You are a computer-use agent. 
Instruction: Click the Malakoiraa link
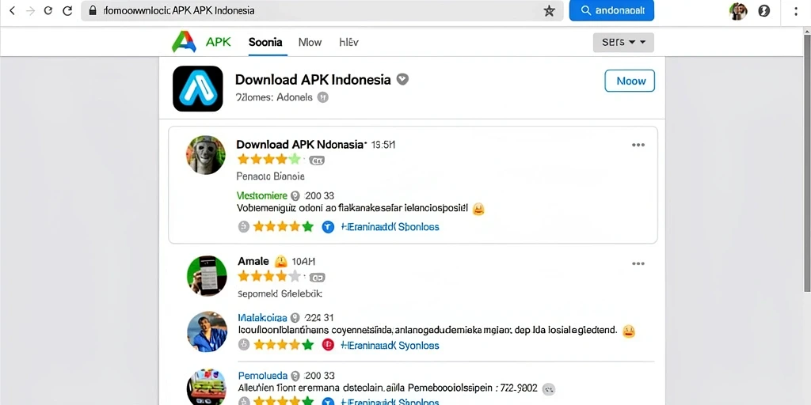pyautogui.click(x=263, y=318)
